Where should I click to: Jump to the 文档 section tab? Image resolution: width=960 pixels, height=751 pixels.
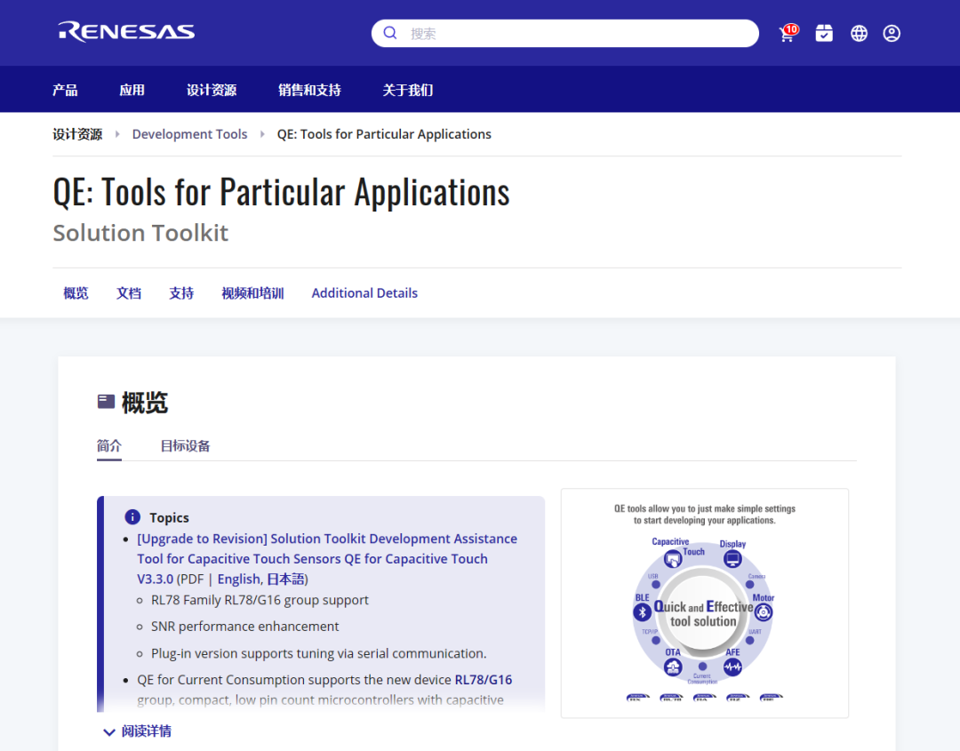129,293
